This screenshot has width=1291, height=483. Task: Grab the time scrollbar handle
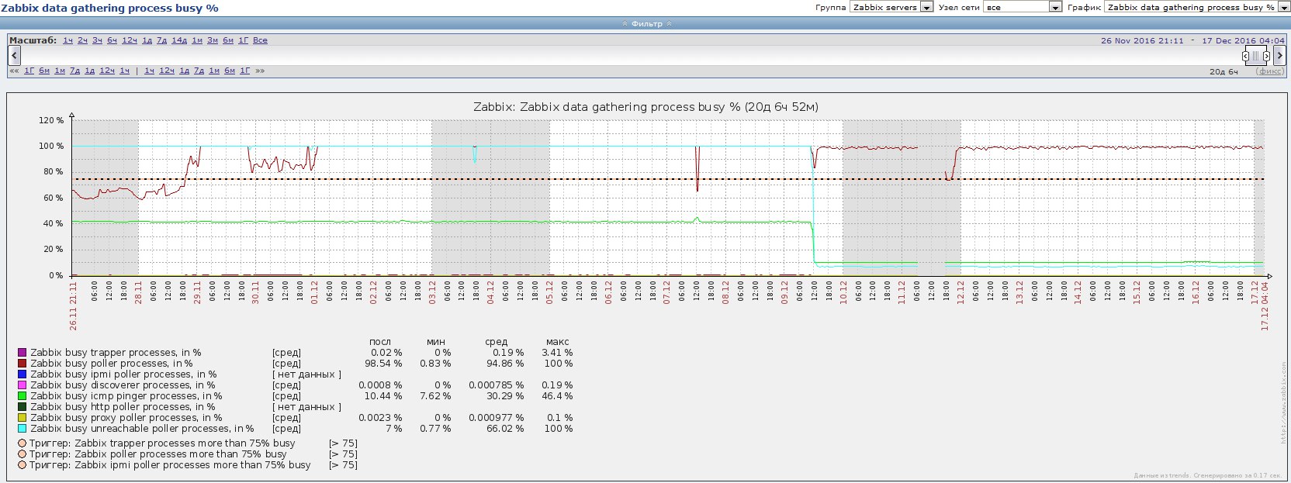pyautogui.click(x=1256, y=56)
